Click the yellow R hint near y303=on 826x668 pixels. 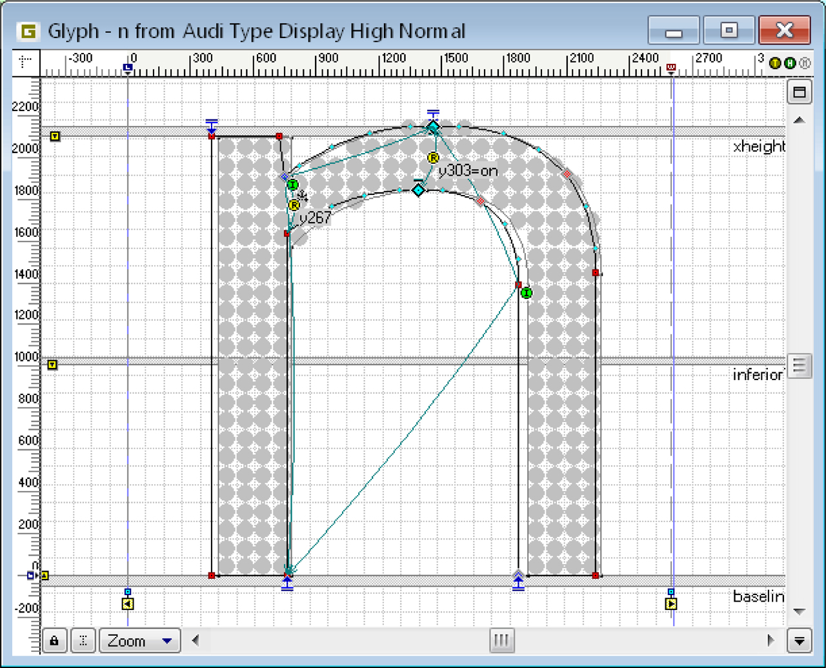click(x=433, y=158)
